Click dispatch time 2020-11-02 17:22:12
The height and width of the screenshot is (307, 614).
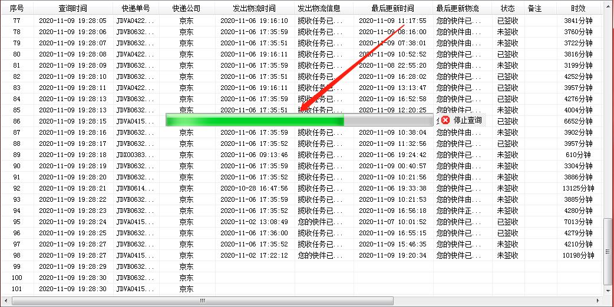click(x=254, y=256)
